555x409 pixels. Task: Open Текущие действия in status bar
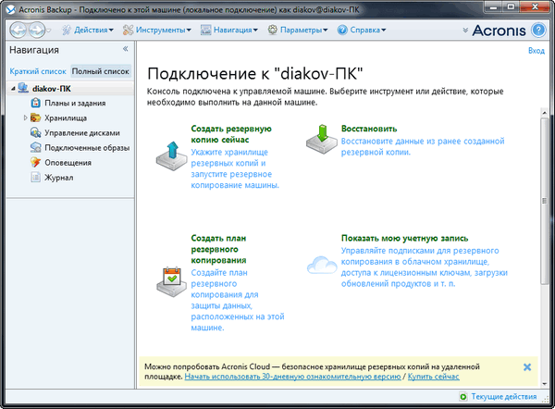504,397
